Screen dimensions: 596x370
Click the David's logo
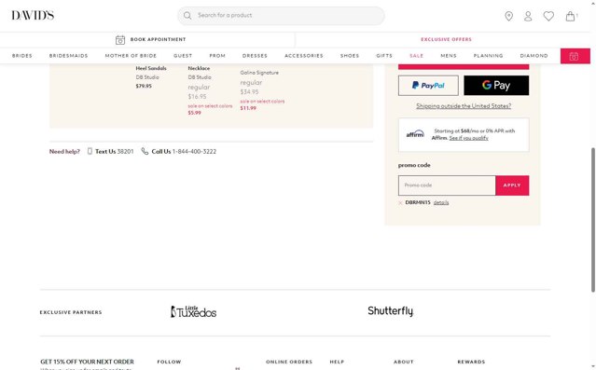point(33,15)
